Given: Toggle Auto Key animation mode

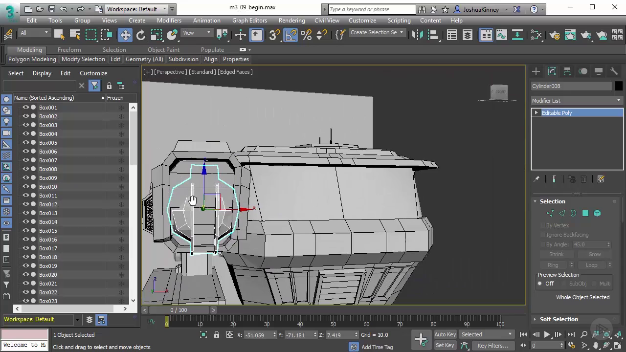Looking at the screenshot, I should point(445,334).
